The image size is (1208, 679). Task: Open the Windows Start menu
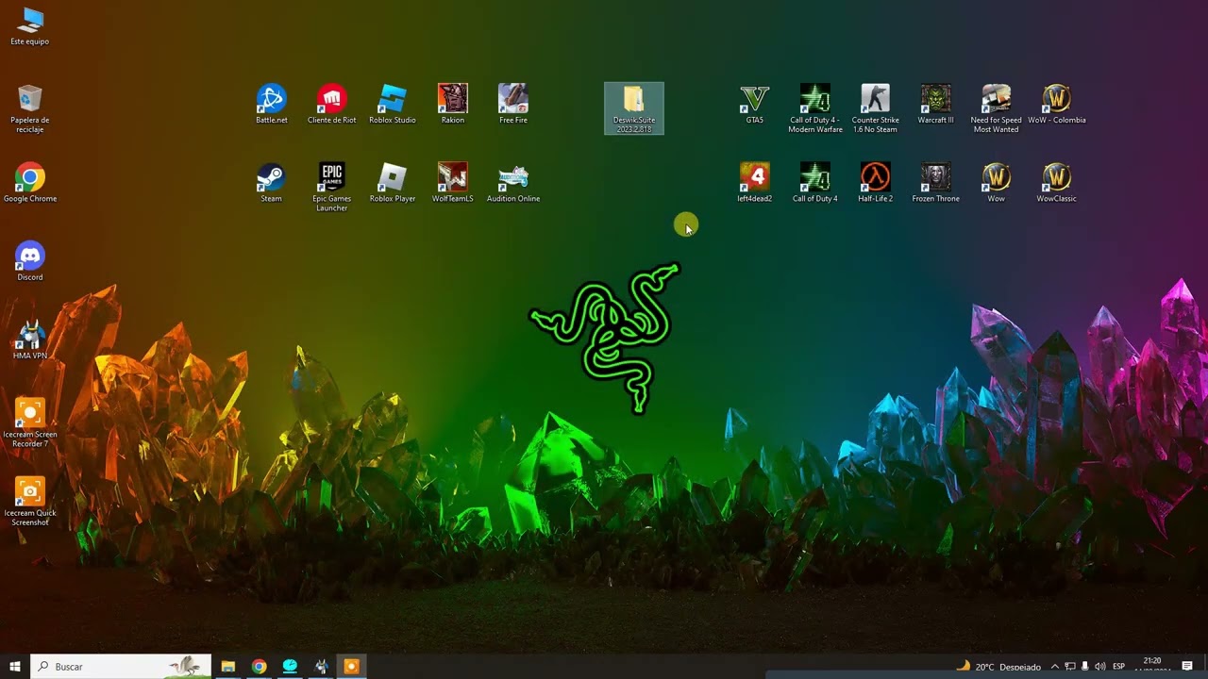(x=15, y=666)
